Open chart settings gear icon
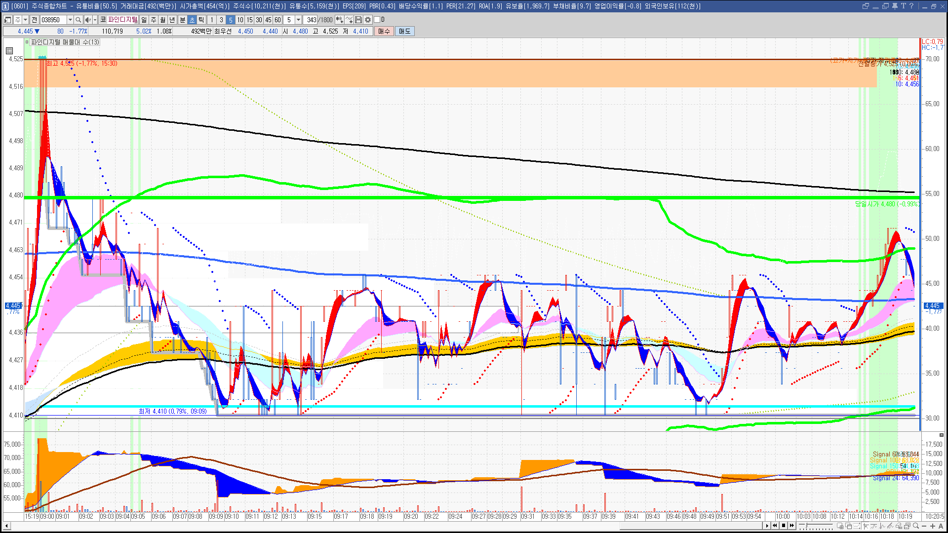Image resolution: width=948 pixels, height=533 pixels. coord(368,20)
